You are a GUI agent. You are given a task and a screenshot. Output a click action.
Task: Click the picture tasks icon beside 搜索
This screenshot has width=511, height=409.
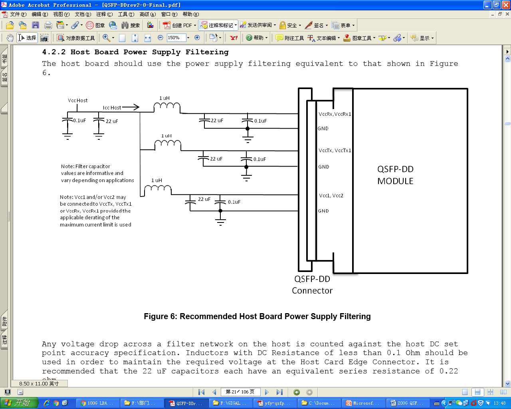[151, 25]
